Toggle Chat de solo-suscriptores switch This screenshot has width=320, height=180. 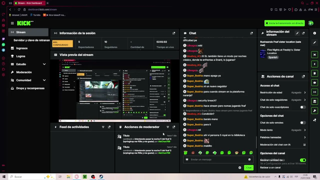(x=302, y=107)
